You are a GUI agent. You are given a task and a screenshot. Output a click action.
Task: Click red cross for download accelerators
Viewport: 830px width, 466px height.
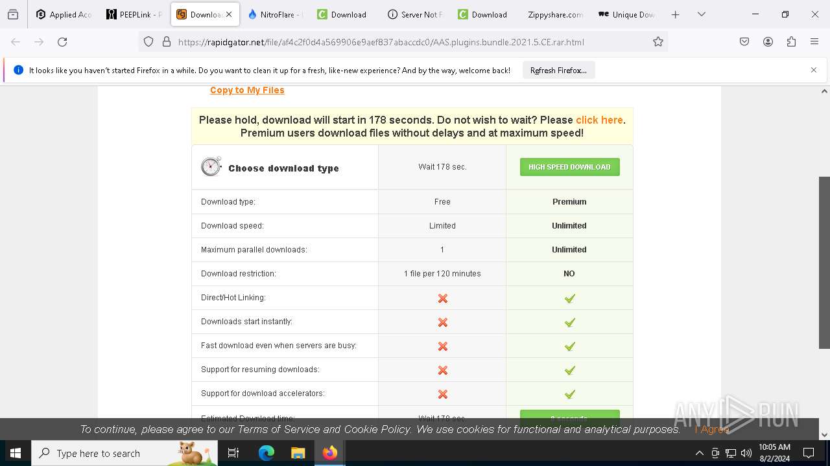pos(442,394)
